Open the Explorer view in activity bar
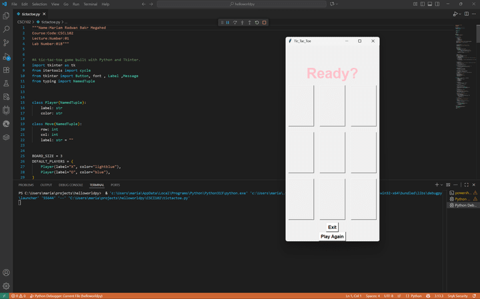 click(6, 16)
